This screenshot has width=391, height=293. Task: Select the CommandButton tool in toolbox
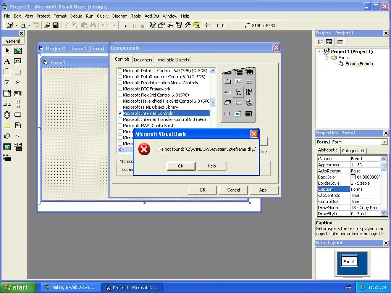(18, 72)
